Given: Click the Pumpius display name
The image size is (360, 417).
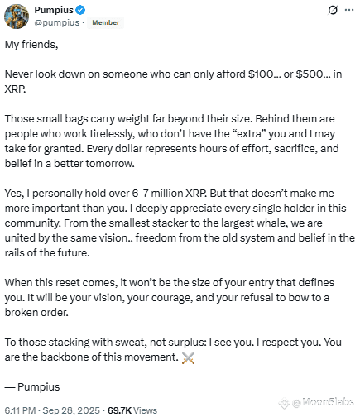Looking at the screenshot, I should point(54,10).
